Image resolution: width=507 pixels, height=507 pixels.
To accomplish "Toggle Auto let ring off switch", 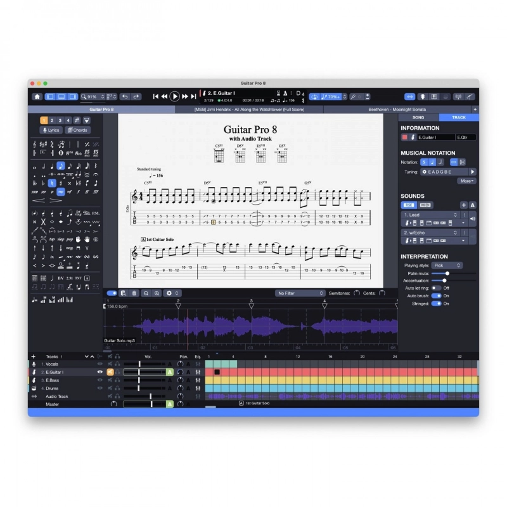I will pos(435,288).
